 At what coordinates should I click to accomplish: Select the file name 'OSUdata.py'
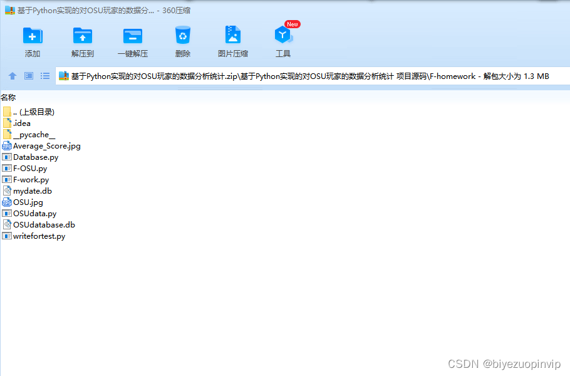click(x=35, y=214)
